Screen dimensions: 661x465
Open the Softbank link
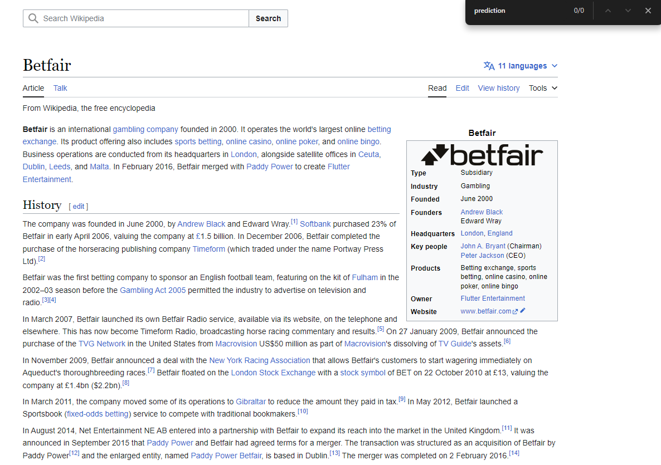click(x=315, y=224)
